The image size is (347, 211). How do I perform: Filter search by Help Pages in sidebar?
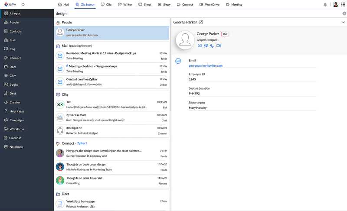click(27, 111)
